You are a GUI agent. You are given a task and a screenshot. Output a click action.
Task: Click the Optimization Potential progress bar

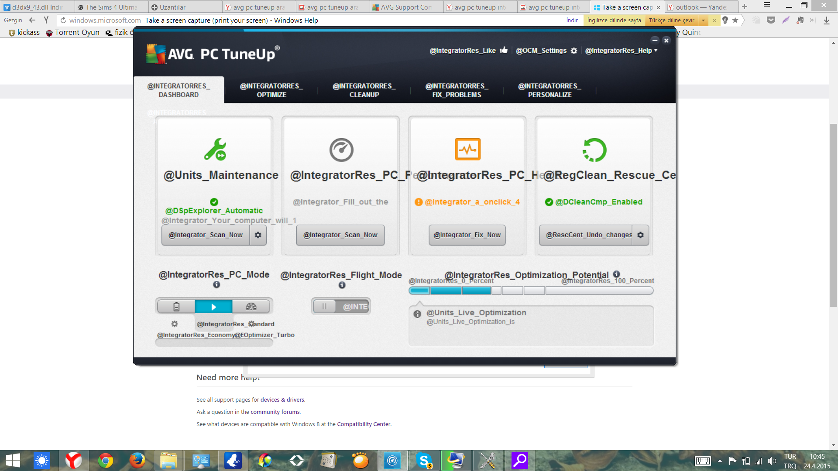coord(531,290)
